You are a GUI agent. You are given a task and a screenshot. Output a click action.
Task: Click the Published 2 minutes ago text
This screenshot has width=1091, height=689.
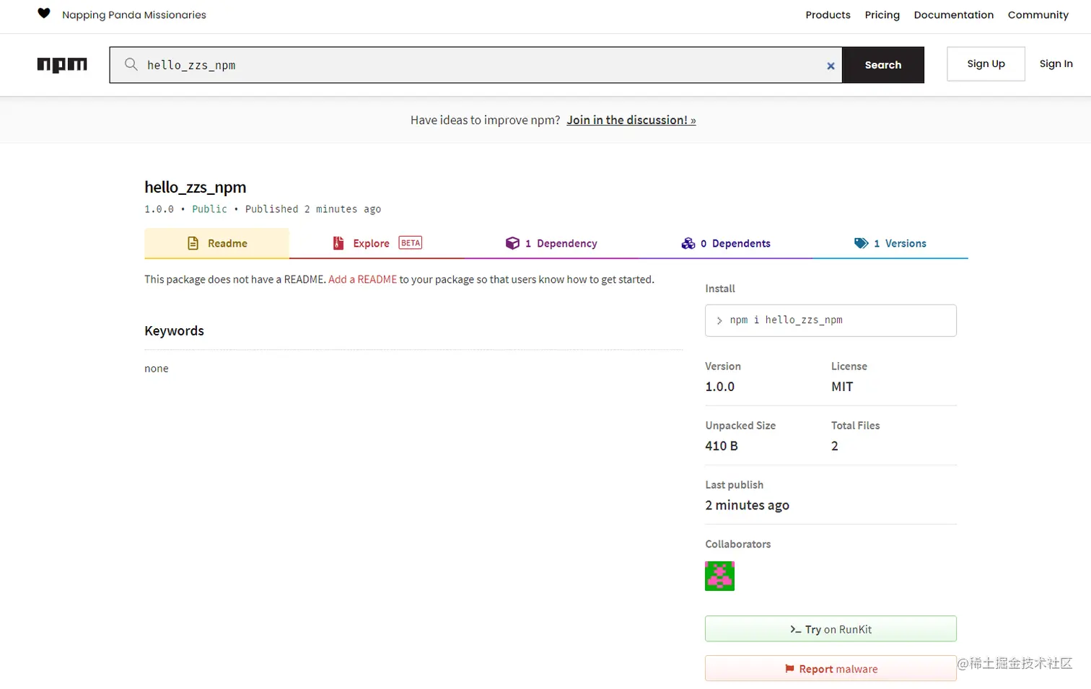point(313,209)
